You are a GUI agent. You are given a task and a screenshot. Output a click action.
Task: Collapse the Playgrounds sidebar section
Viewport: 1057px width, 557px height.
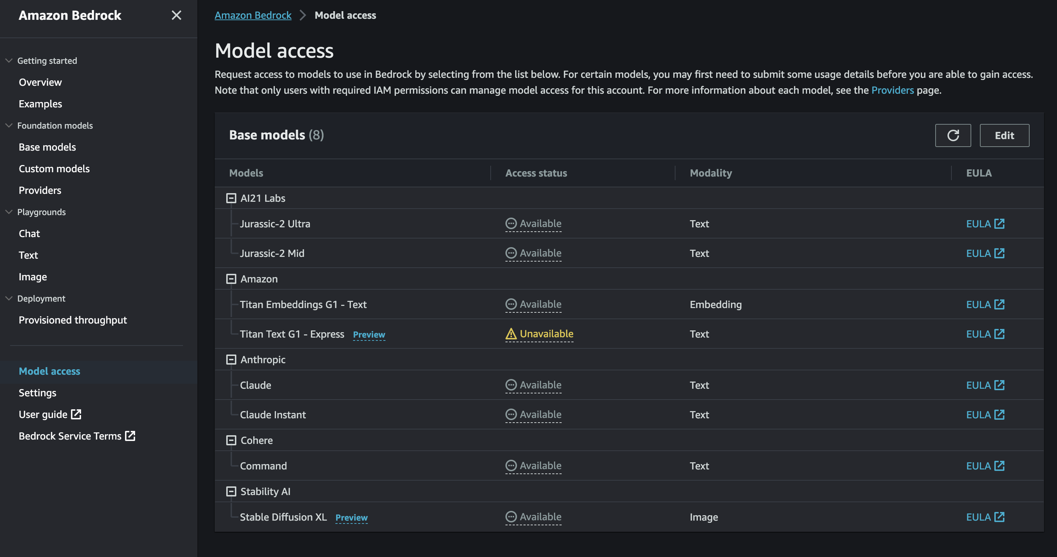9,212
